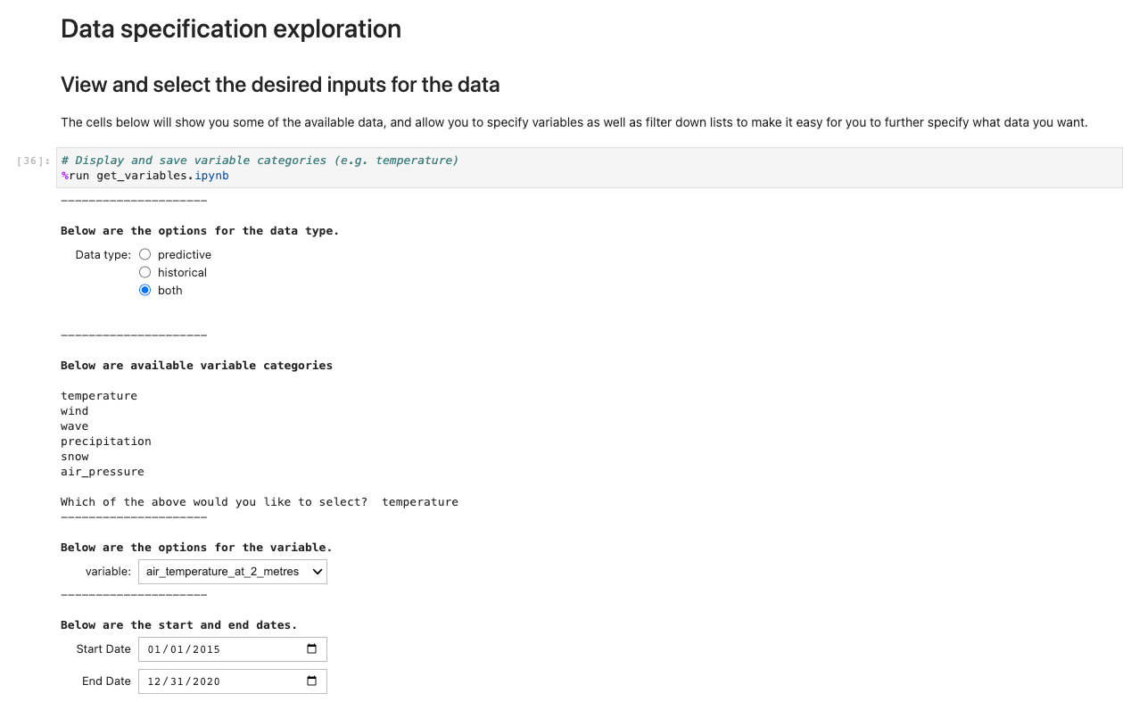Open the Start Date calendar picker icon
This screenshot has width=1131, height=710.
pos(311,649)
